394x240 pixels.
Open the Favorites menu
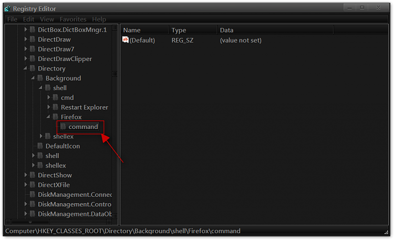click(x=73, y=19)
